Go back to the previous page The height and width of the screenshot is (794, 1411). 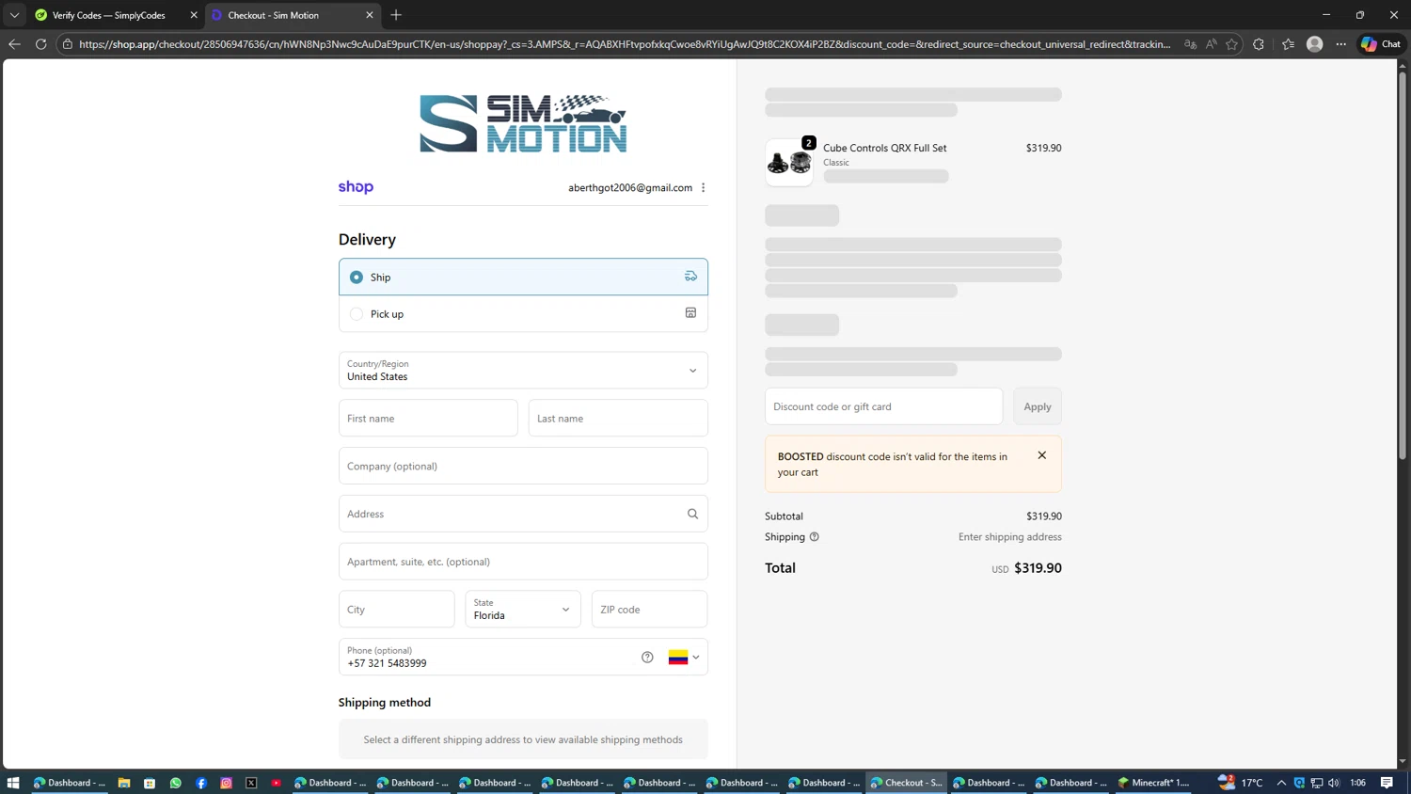point(14,44)
